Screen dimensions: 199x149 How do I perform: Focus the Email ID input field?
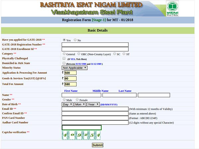tap(95, 109)
